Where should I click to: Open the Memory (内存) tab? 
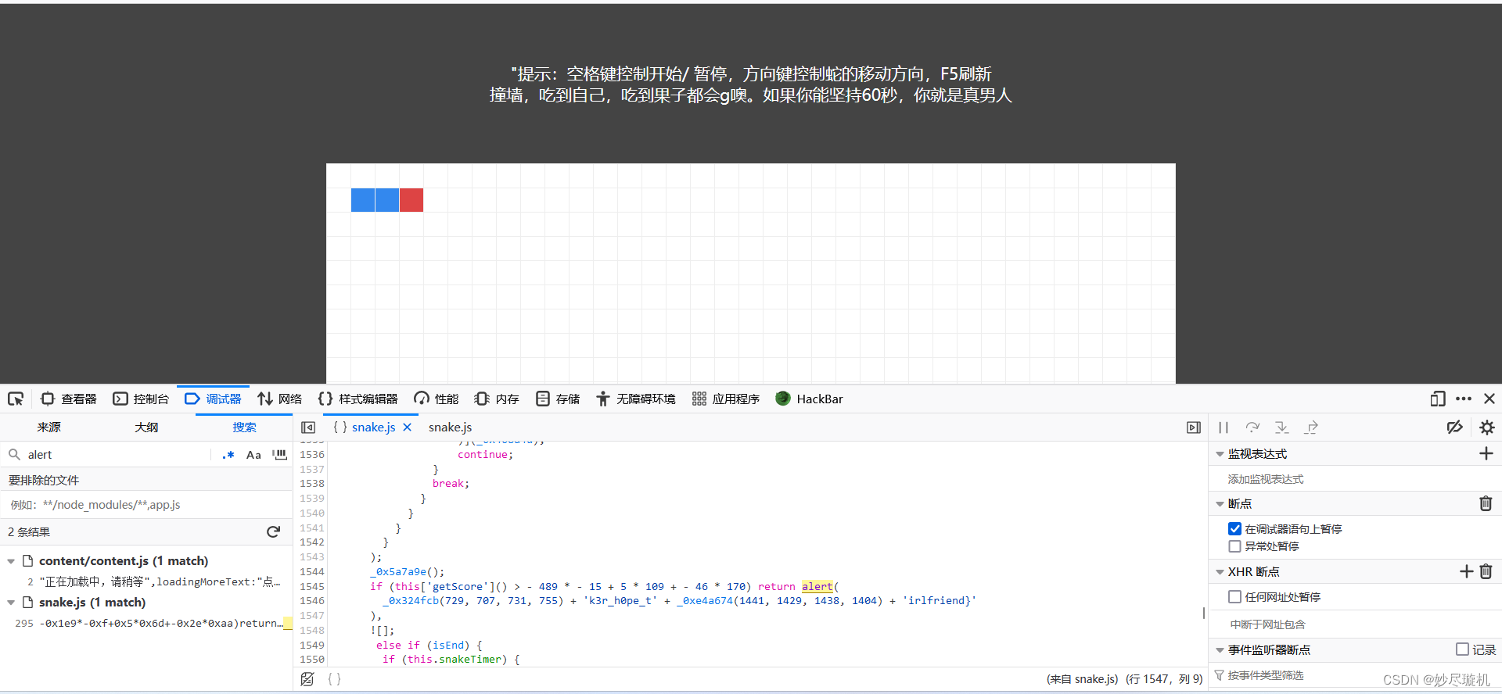tap(497, 399)
